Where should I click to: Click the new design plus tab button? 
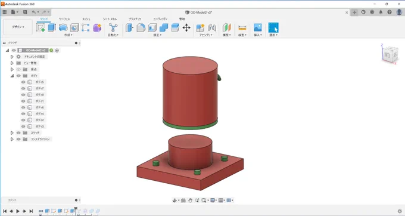pos(354,12)
